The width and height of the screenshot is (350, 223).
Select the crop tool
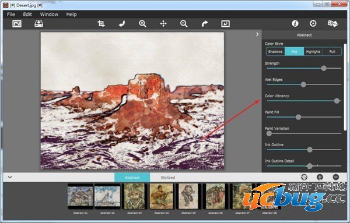tap(101, 24)
